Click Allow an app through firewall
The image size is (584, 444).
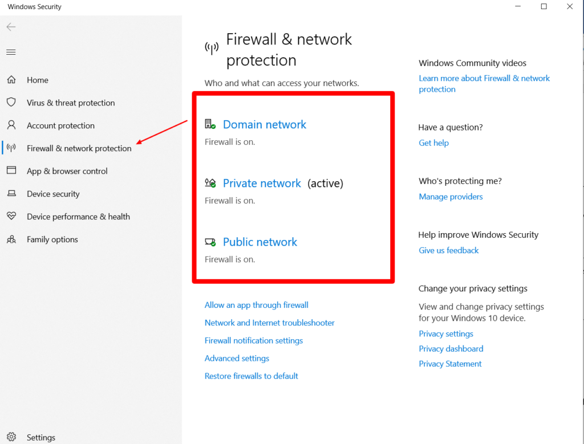pos(256,305)
